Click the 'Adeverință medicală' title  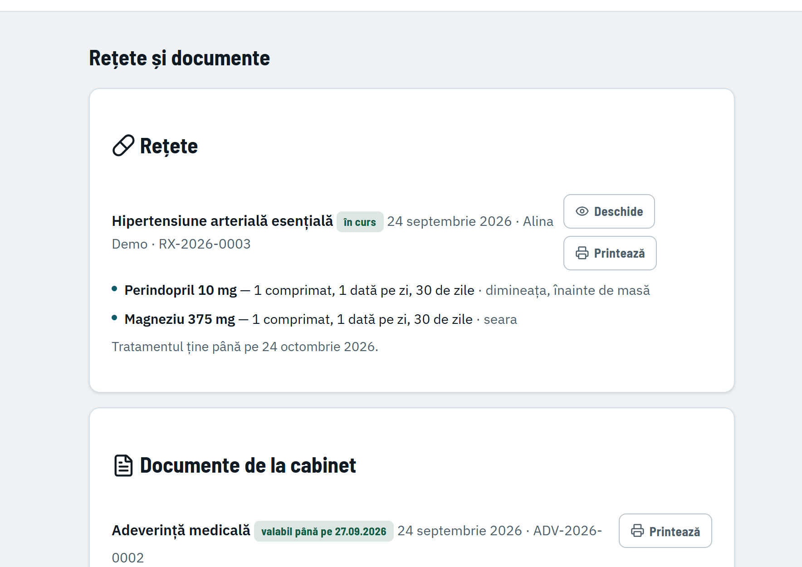tap(181, 530)
